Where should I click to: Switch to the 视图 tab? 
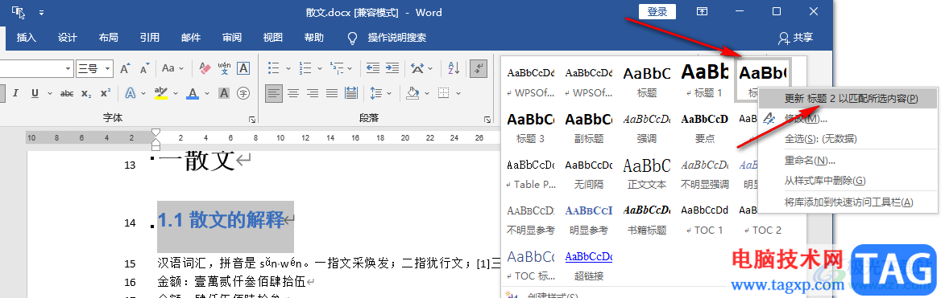point(272,38)
